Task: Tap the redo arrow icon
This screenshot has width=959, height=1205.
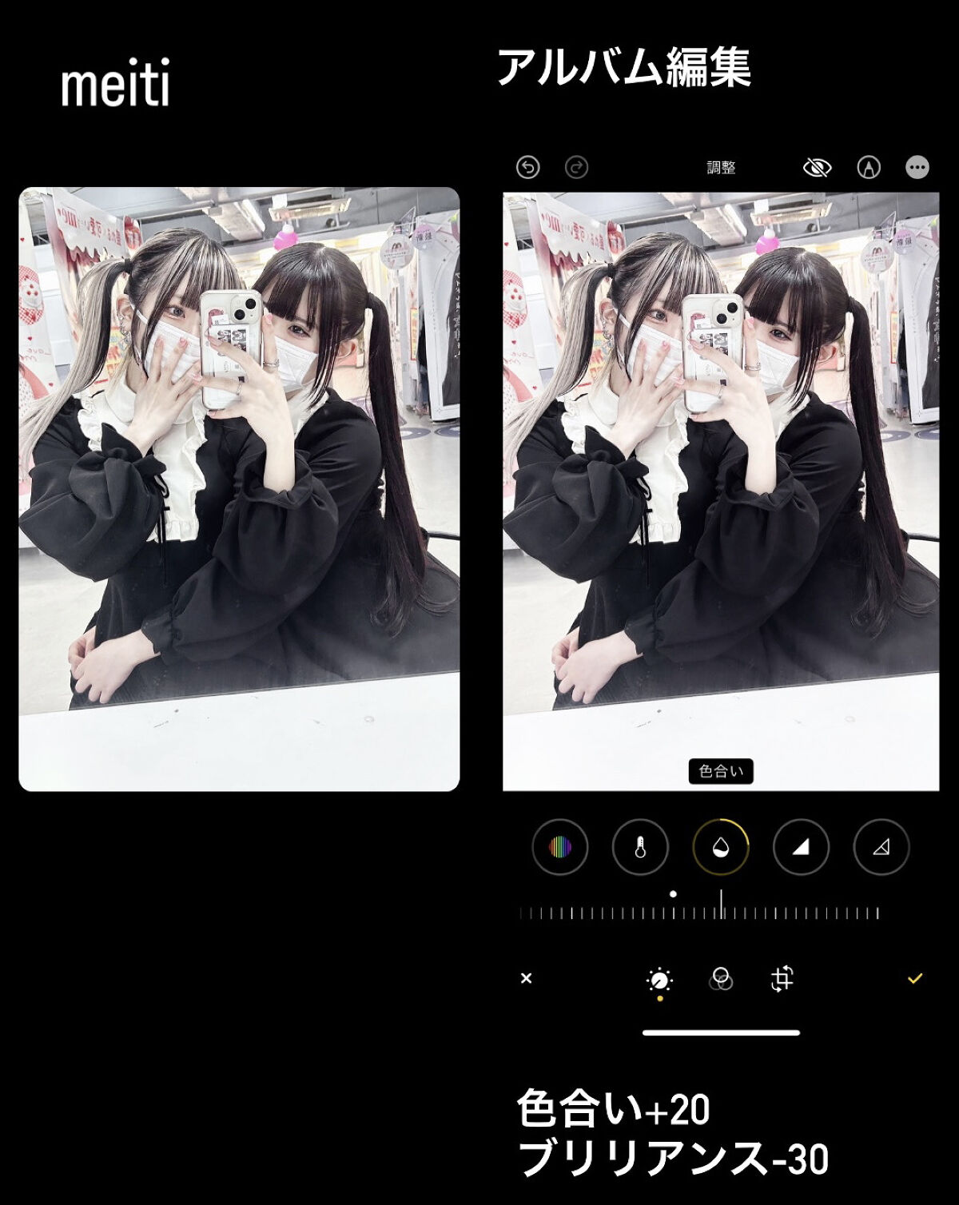Action: [x=576, y=167]
